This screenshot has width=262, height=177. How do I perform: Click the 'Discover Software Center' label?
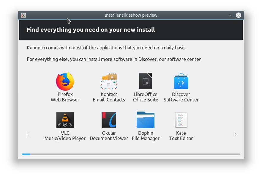181,97
